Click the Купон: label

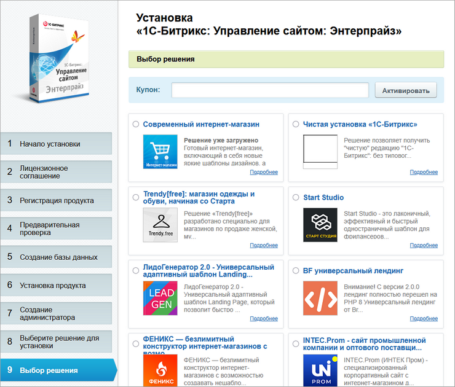pos(148,90)
